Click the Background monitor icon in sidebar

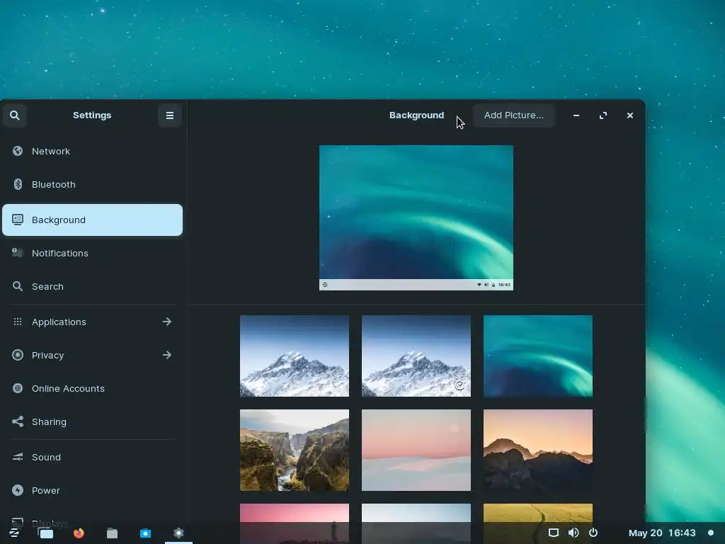click(x=18, y=220)
